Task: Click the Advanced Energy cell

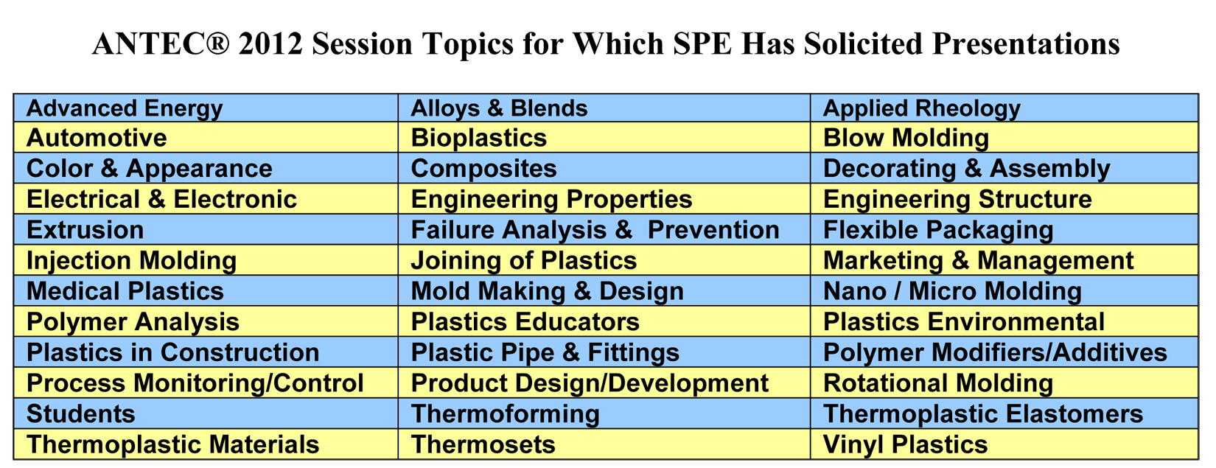Action: point(206,108)
